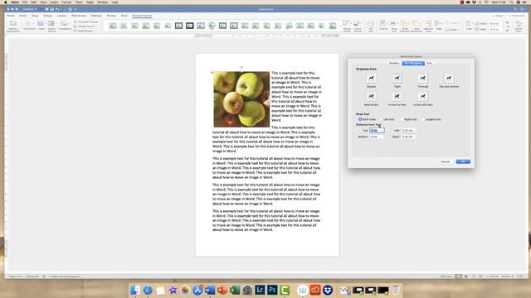The height and width of the screenshot is (298, 531).
Task: Open the Selection Pane from ribbon
Action: pyautogui.click(x=428, y=26)
